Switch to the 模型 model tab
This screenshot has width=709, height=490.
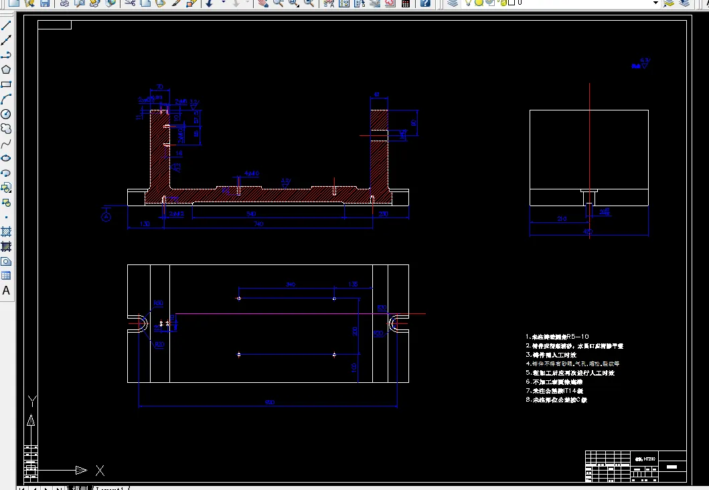(80, 488)
